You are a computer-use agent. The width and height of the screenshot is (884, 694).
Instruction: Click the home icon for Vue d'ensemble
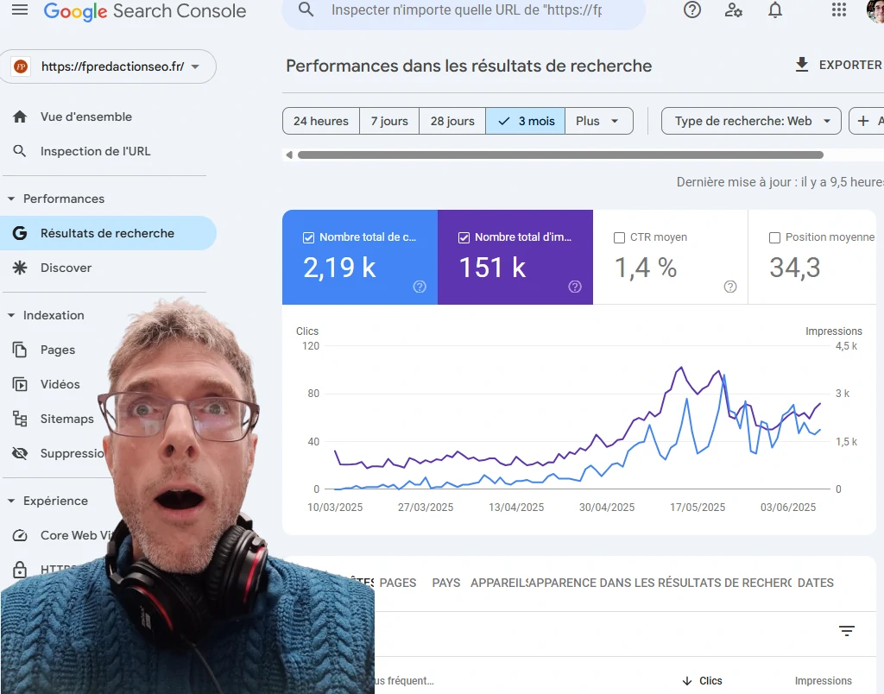(x=20, y=117)
